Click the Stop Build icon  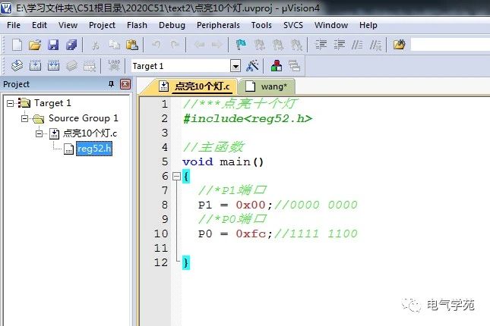point(90,66)
